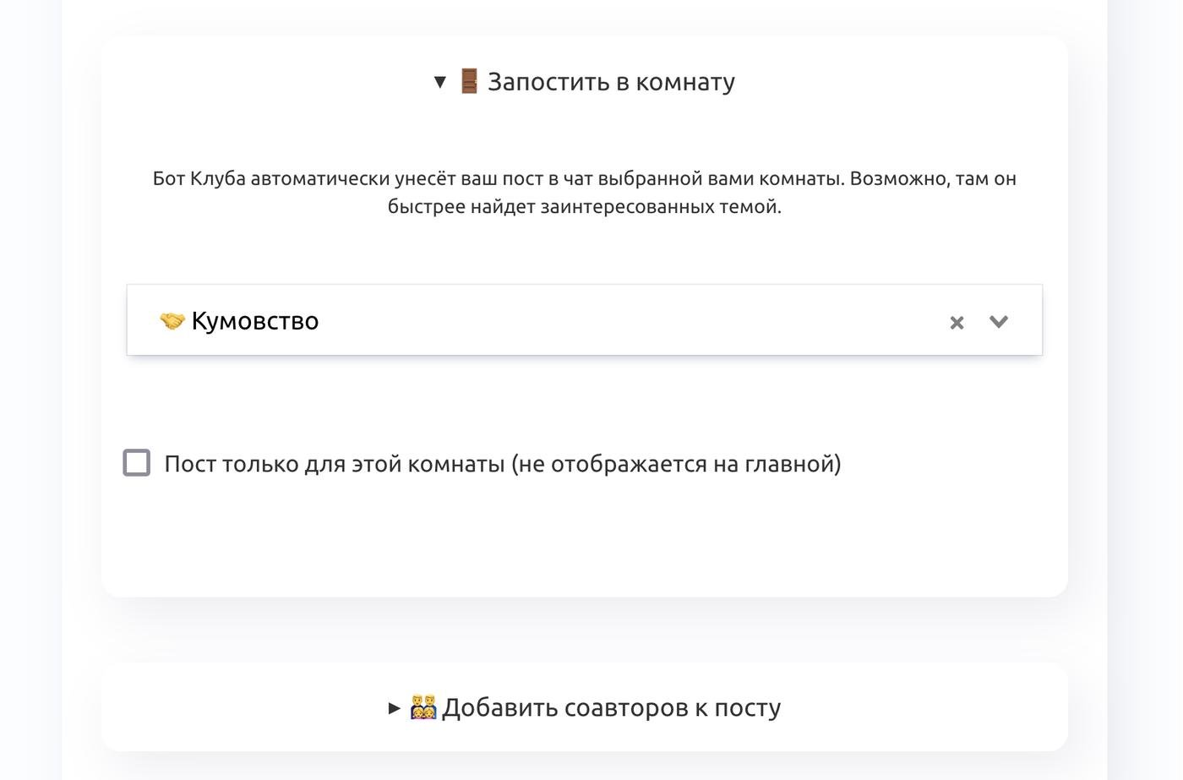
Task: Click the 'Запостить в комнату' heading text
Action: click(x=610, y=82)
